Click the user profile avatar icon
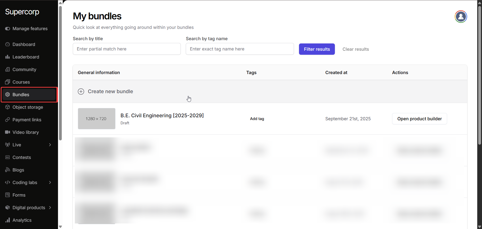 (x=461, y=17)
